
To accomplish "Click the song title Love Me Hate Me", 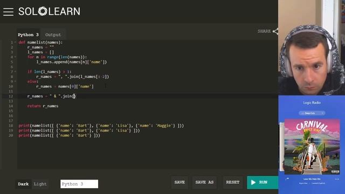I will click(312, 179).
